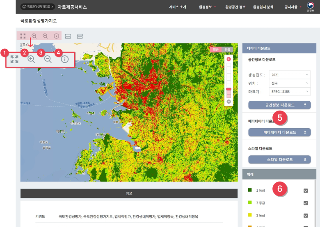Select the area measurement tool
The width and height of the screenshot is (320, 227).
point(80,36)
